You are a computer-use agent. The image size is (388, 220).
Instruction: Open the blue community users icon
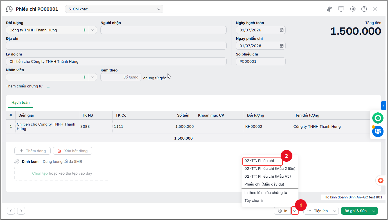click(378, 131)
